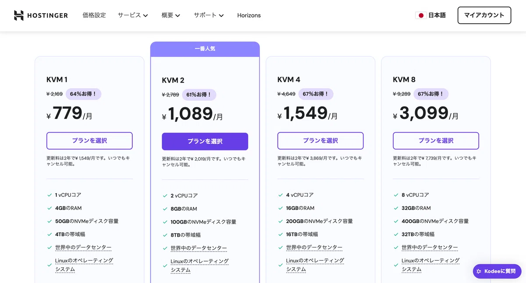
Task: Click Linuxのオペレーティングシステム under KVM 2
Action: click(x=199, y=266)
